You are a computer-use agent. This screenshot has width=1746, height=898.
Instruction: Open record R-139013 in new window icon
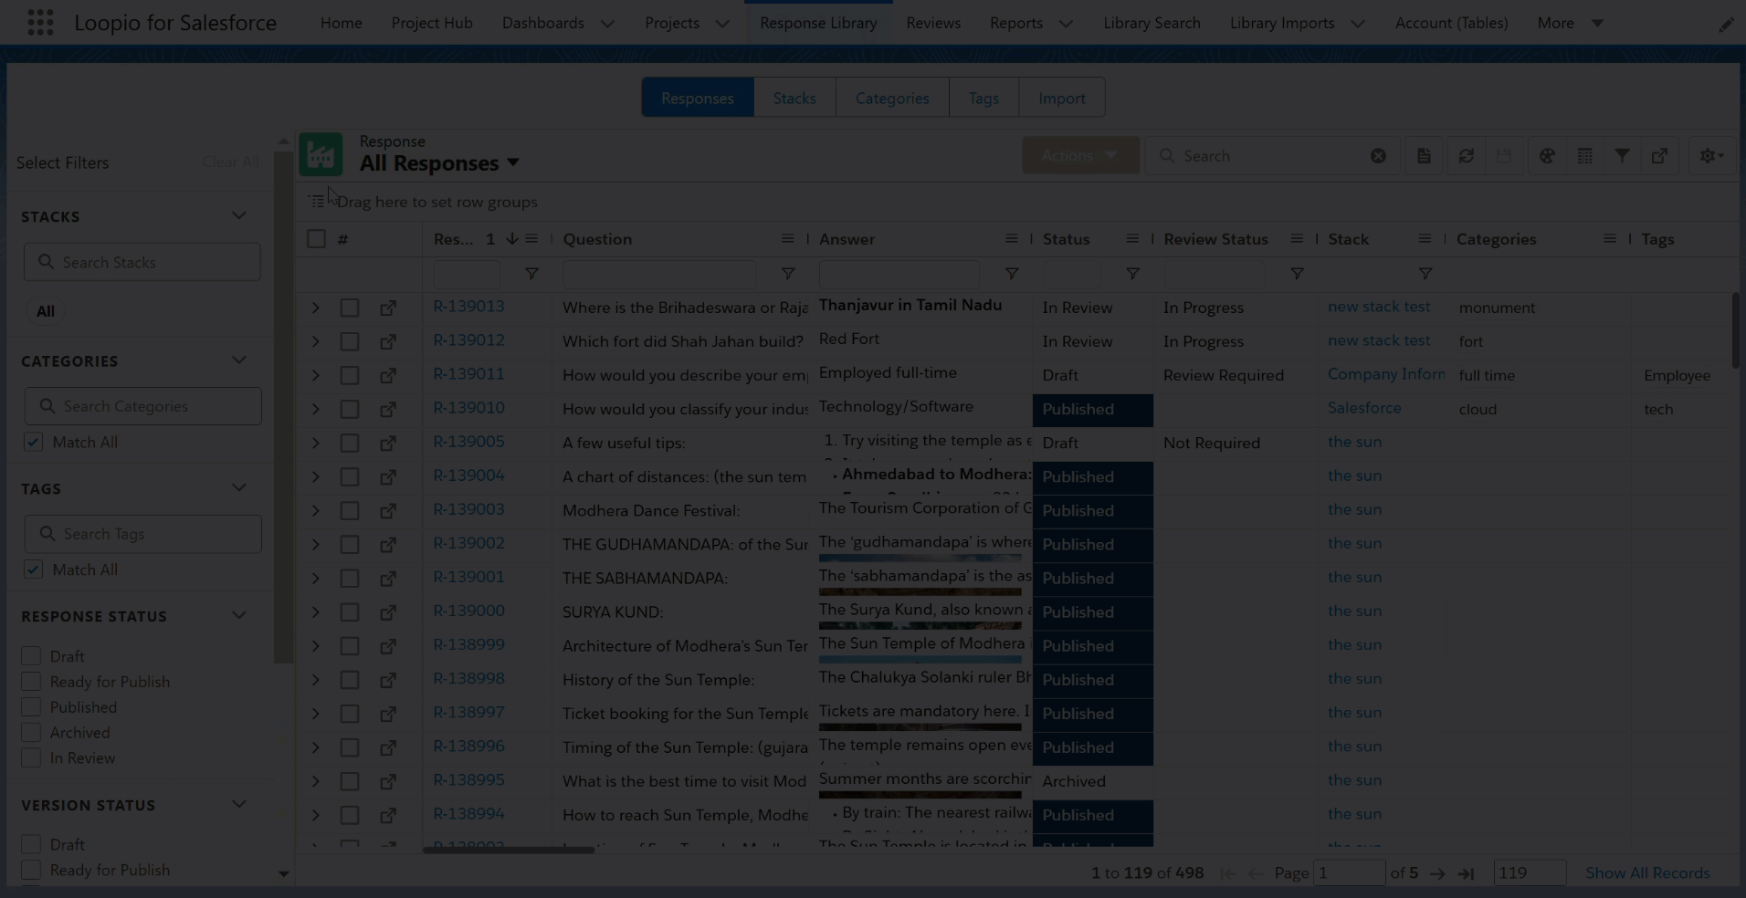coord(388,308)
